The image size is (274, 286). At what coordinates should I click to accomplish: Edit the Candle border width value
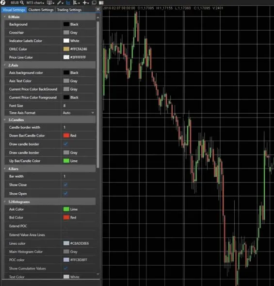[x=79, y=127]
